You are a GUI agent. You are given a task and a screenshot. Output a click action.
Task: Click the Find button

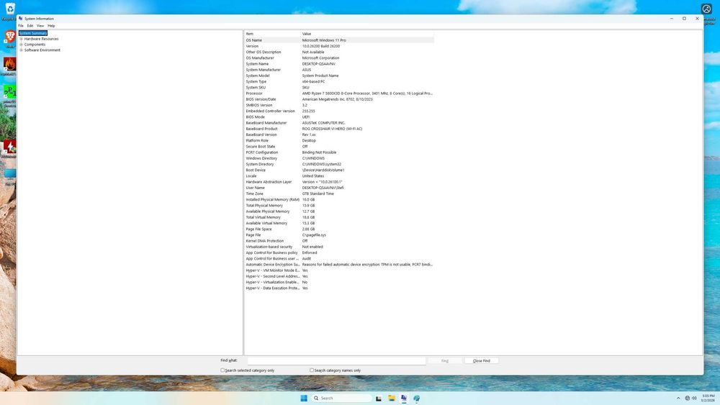tap(444, 361)
